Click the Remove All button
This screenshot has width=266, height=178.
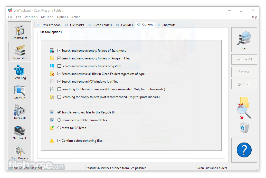pyautogui.click(x=244, y=59)
